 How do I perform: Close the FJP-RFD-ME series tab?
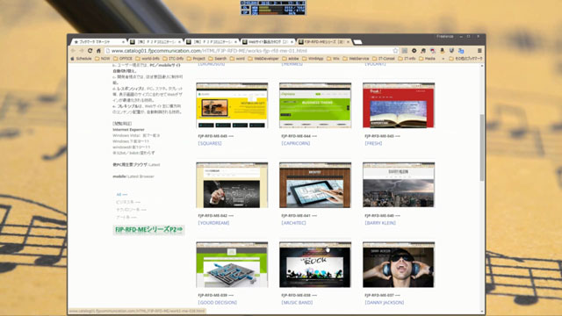[348, 42]
